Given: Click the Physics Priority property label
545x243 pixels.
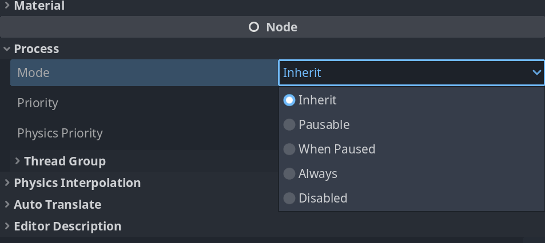Looking at the screenshot, I should (x=60, y=133).
